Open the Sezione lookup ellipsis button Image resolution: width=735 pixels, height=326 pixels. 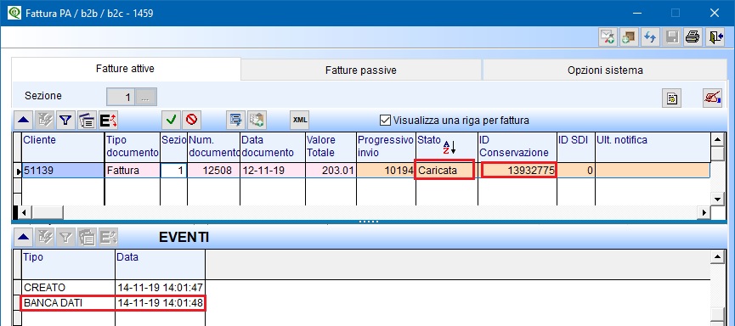tap(146, 97)
